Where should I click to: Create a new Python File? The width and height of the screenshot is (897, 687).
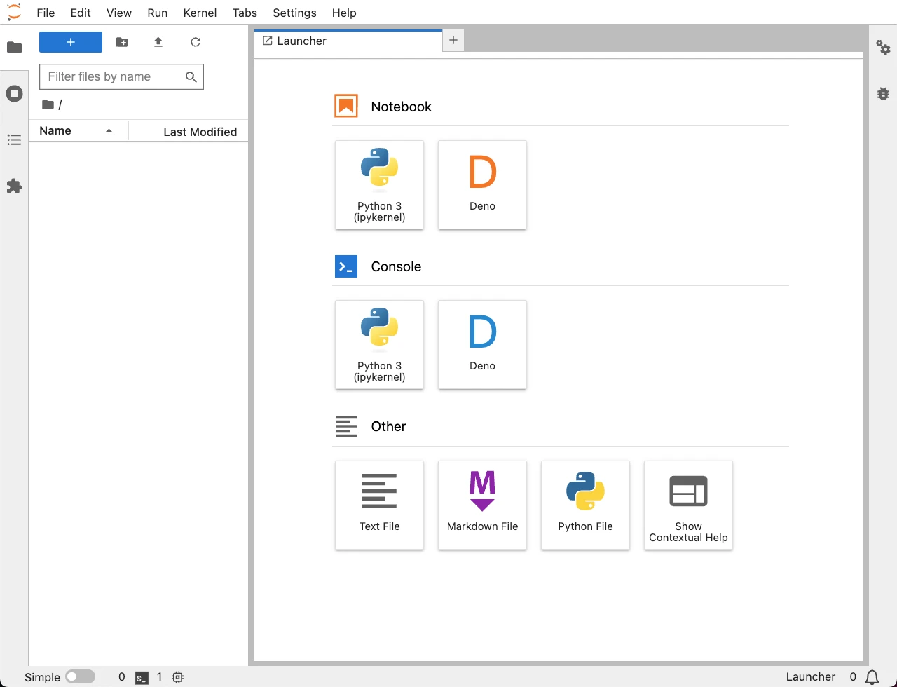pyautogui.click(x=586, y=505)
